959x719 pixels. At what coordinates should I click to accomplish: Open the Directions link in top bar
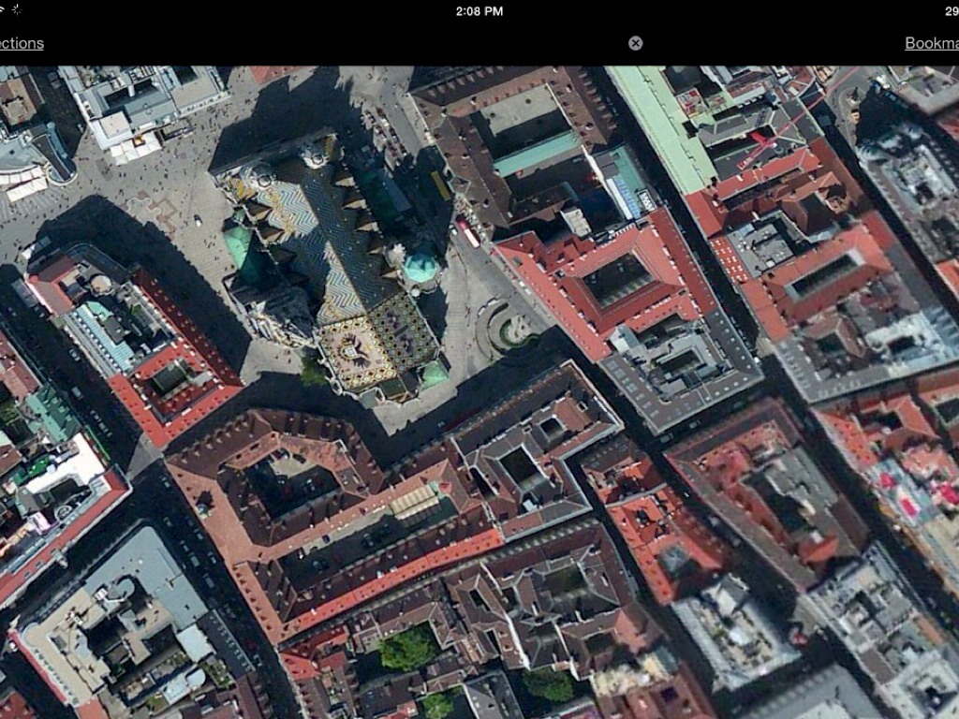(21, 43)
